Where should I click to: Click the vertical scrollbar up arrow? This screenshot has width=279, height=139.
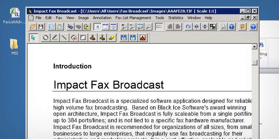pos(254,46)
